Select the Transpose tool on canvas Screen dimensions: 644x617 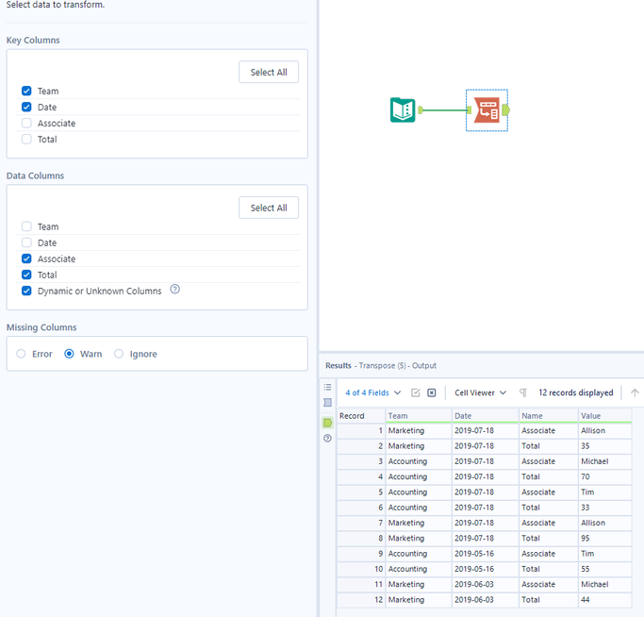coord(487,109)
